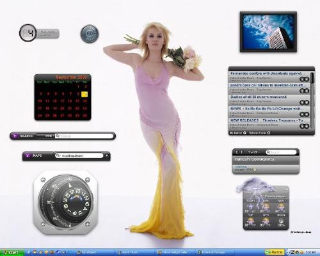Focus the contacts widget Search field

tap(281, 152)
